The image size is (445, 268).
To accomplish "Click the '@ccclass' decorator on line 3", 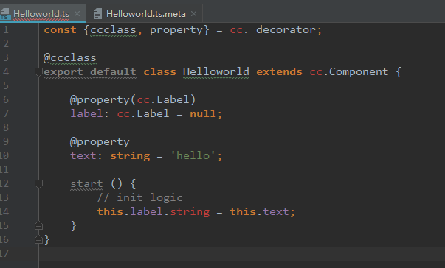I will tap(70, 57).
